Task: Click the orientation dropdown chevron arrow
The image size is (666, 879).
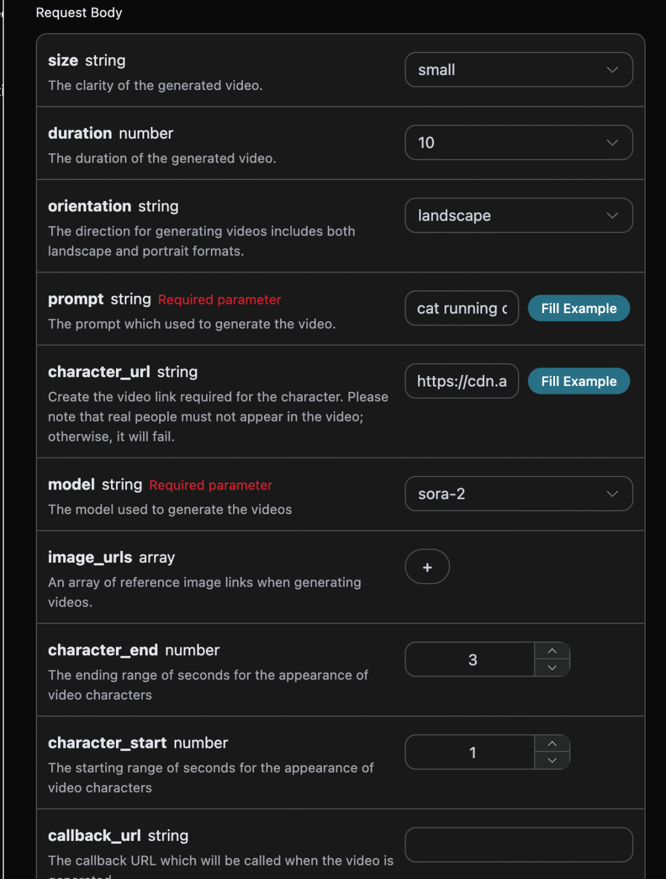Action: tap(612, 215)
